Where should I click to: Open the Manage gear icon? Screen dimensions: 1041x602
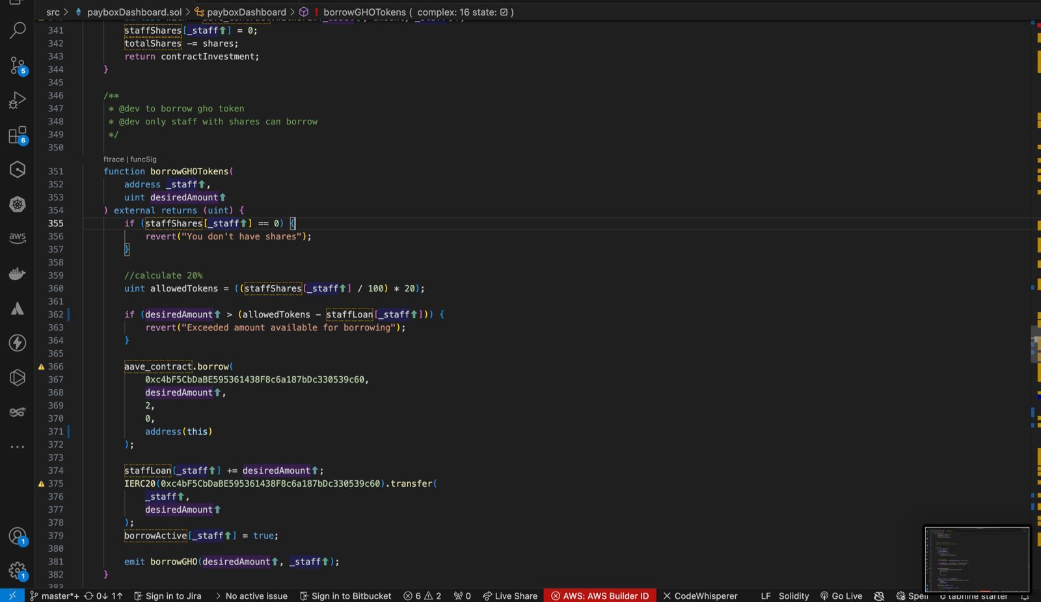(18, 571)
